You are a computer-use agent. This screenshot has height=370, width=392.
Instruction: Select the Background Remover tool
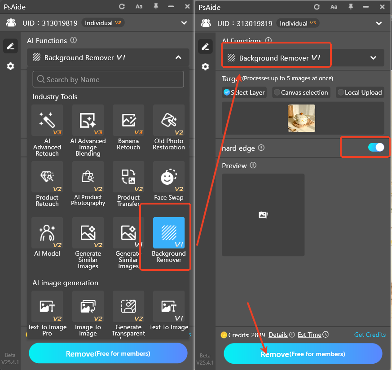169,233
